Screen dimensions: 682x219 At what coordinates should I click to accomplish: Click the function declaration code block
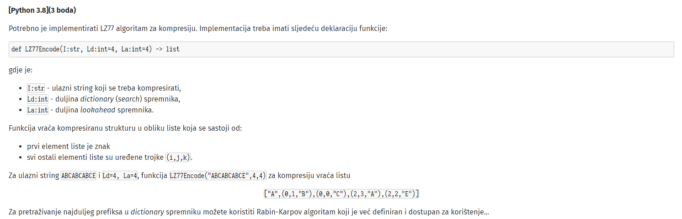[341, 49]
